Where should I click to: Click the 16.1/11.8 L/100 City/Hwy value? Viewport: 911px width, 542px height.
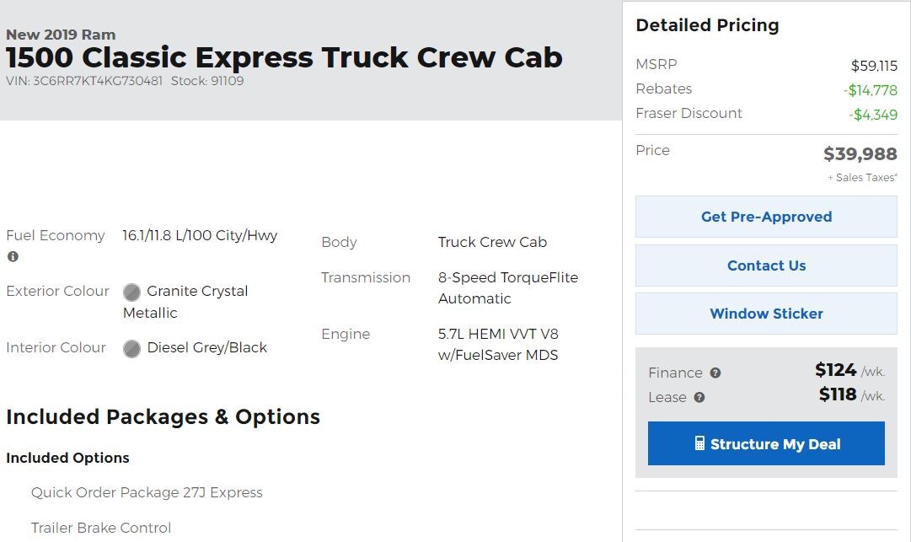(x=200, y=235)
